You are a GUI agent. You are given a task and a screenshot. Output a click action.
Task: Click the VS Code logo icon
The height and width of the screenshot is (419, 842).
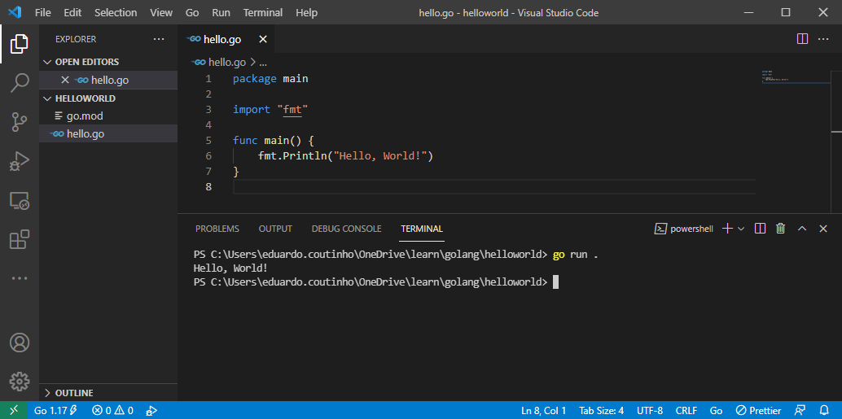(x=14, y=12)
